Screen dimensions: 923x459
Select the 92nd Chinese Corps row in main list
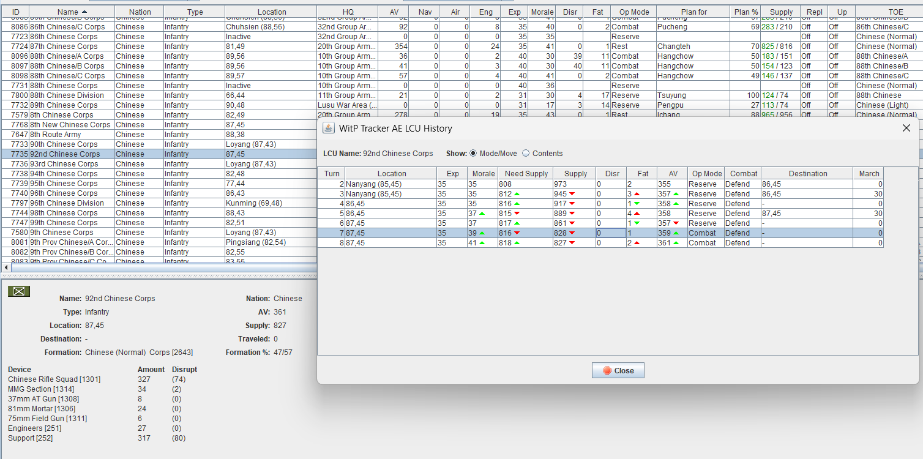(159, 154)
